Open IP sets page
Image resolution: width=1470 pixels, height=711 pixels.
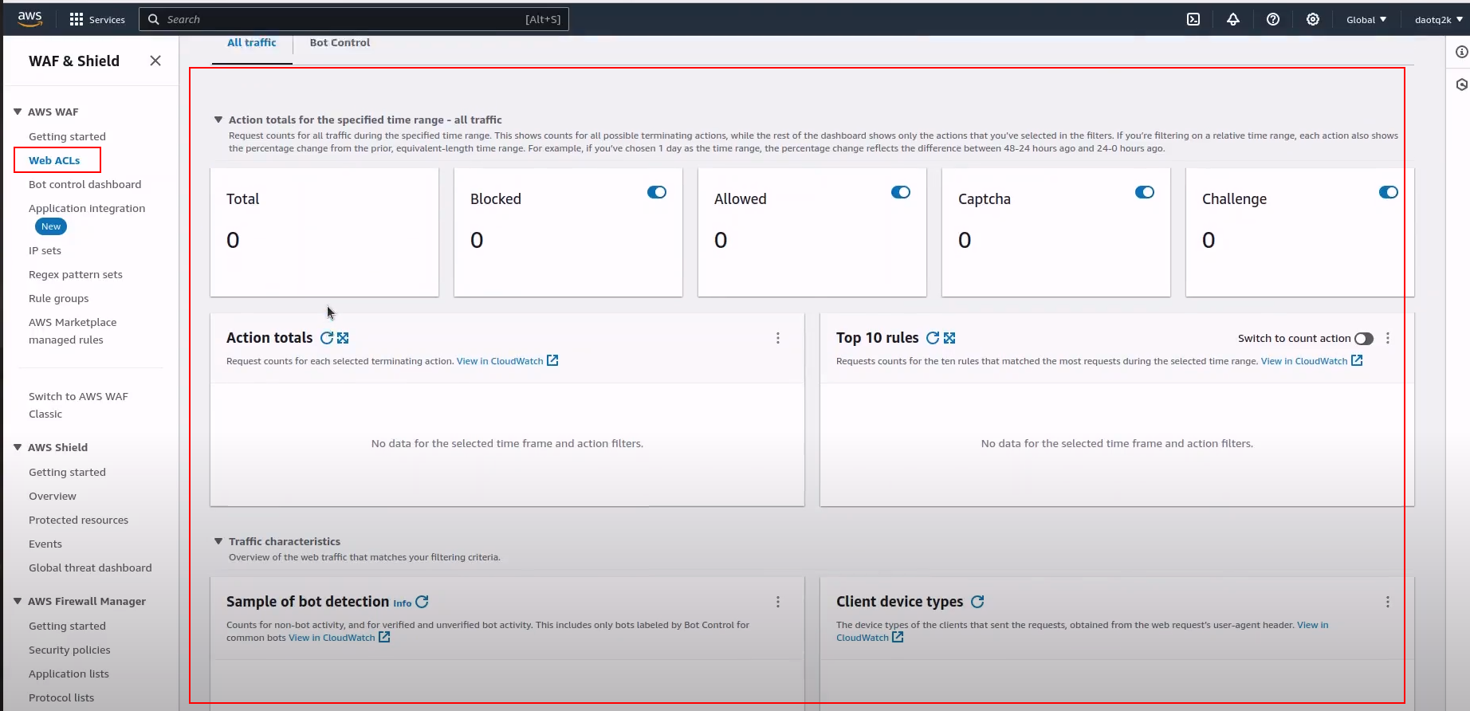coord(45,250)
